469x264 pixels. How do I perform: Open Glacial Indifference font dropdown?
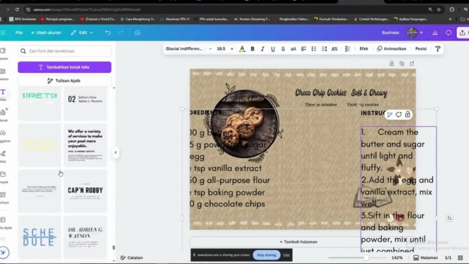[x=184, y=49]
